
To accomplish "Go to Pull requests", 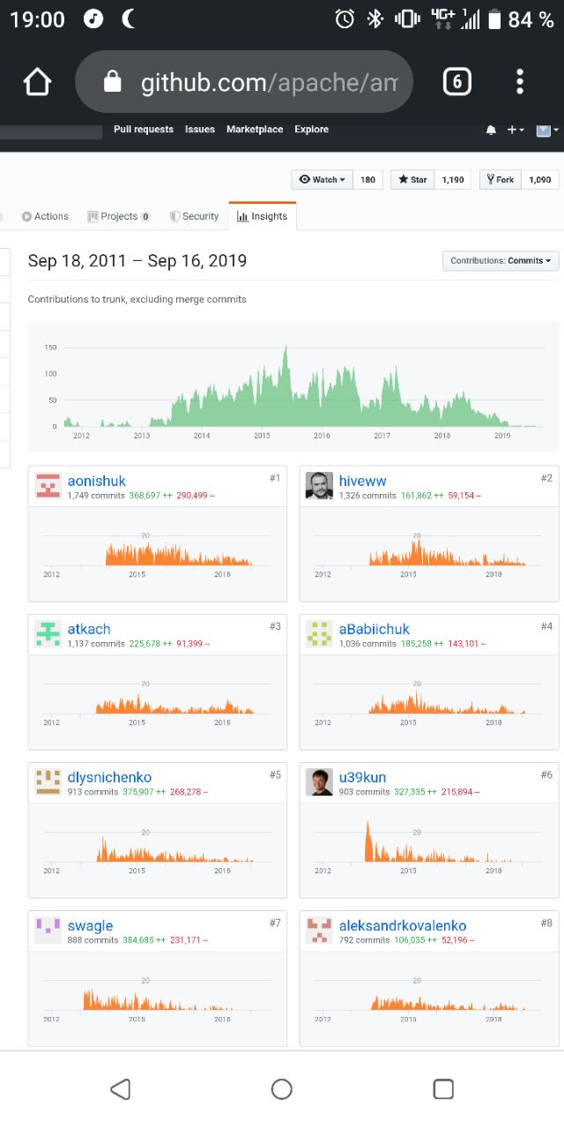I will coord(144,129).
